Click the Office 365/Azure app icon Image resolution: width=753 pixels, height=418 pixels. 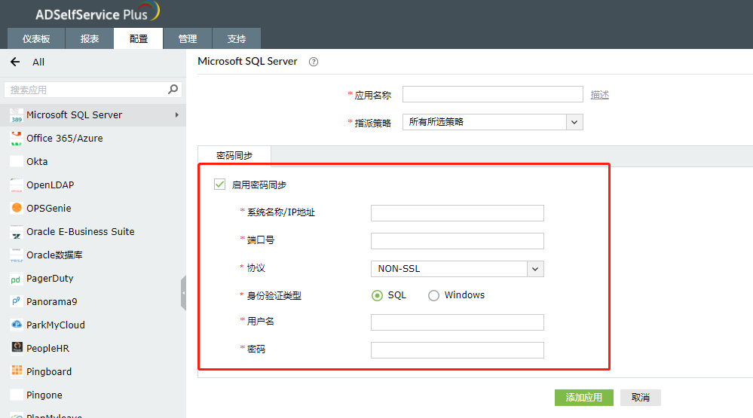point(17,139)
